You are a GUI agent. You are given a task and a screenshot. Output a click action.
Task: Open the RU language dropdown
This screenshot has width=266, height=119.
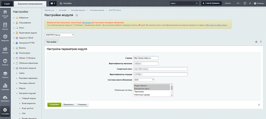point(238,3)
